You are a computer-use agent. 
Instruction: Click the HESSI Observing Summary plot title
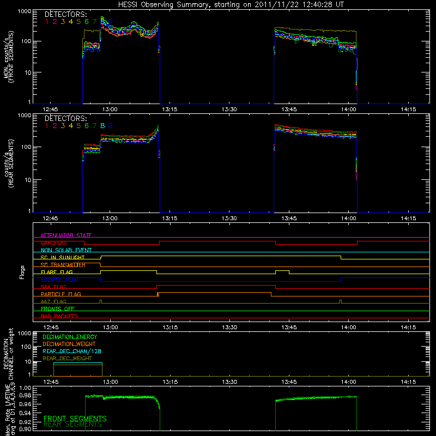point(231,5)
